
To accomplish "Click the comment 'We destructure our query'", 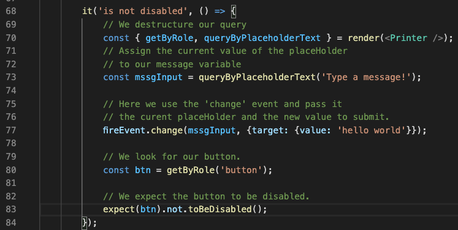I will click(x=175, y=24).
